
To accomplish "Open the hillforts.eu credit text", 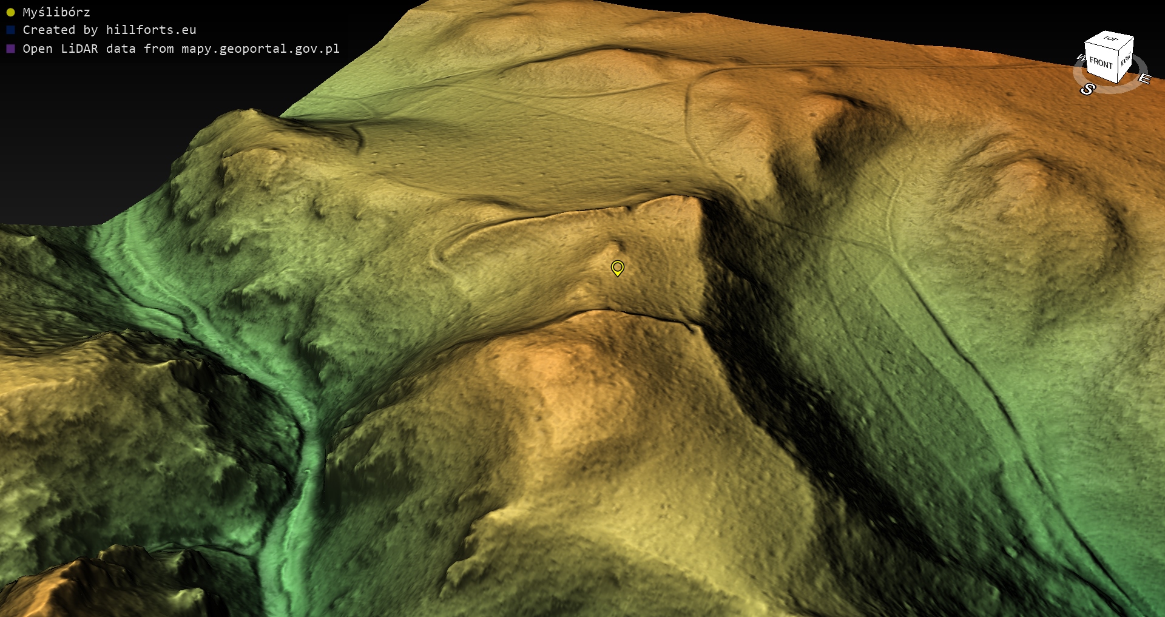I will [150, 30].
